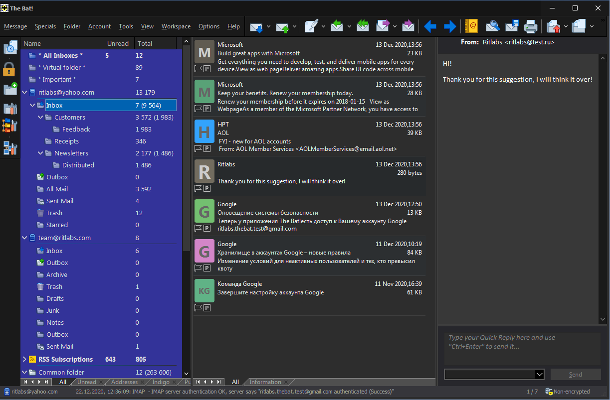Toggle flag on Google 11 Dec message
Image resolution: width=610 pixels, height=400 pixels.
tap(198, 268)
